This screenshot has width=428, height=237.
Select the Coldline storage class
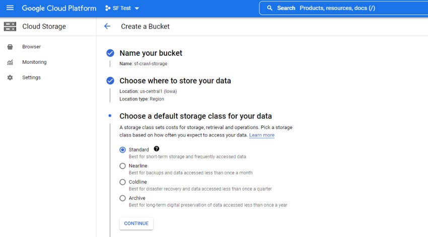pyautogui.click(x=122, y=182)
